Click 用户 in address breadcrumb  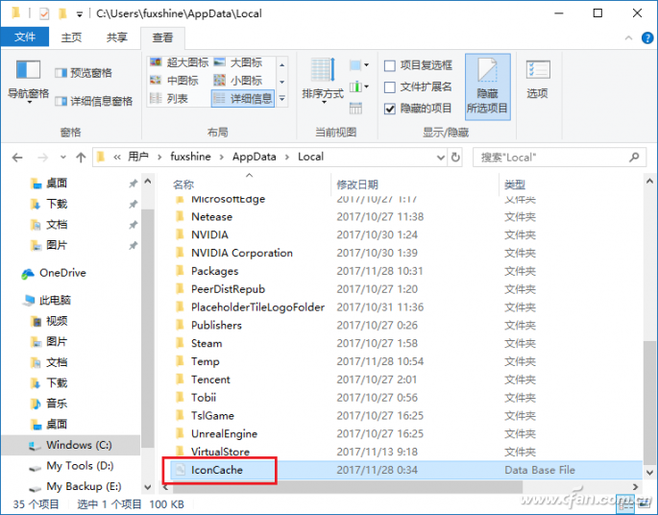[138, 157]
